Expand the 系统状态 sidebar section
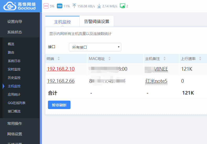The image size is (207, 144). coord(15,32)
